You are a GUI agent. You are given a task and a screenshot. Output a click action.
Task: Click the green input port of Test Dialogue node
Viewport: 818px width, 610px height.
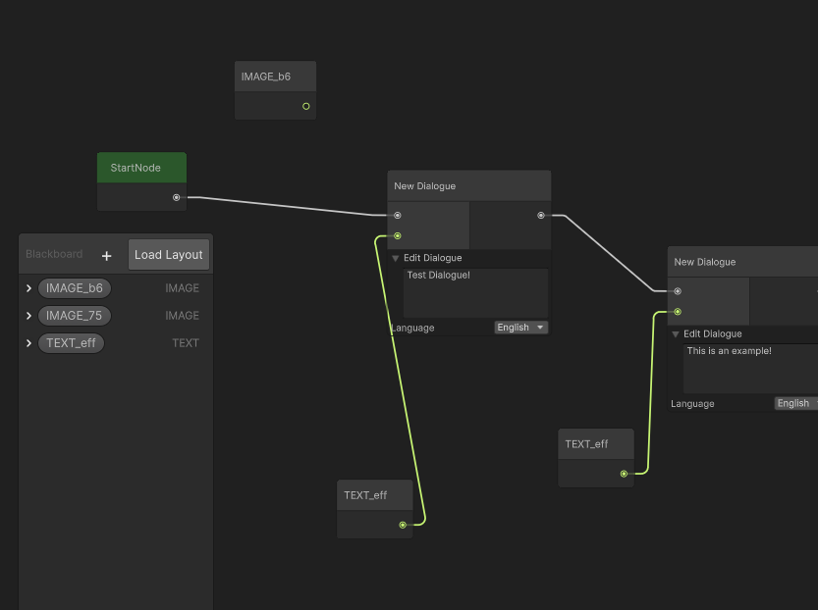[398, 236]
